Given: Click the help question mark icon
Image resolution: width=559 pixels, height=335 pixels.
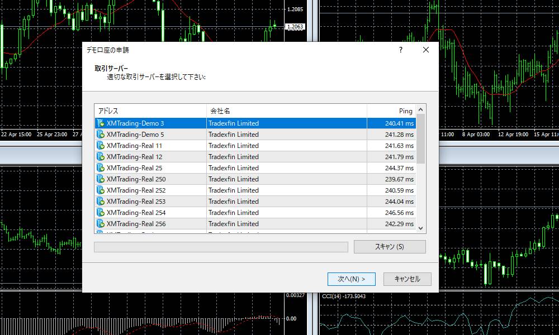Looking at the screenshot, I should pos(400,50).
